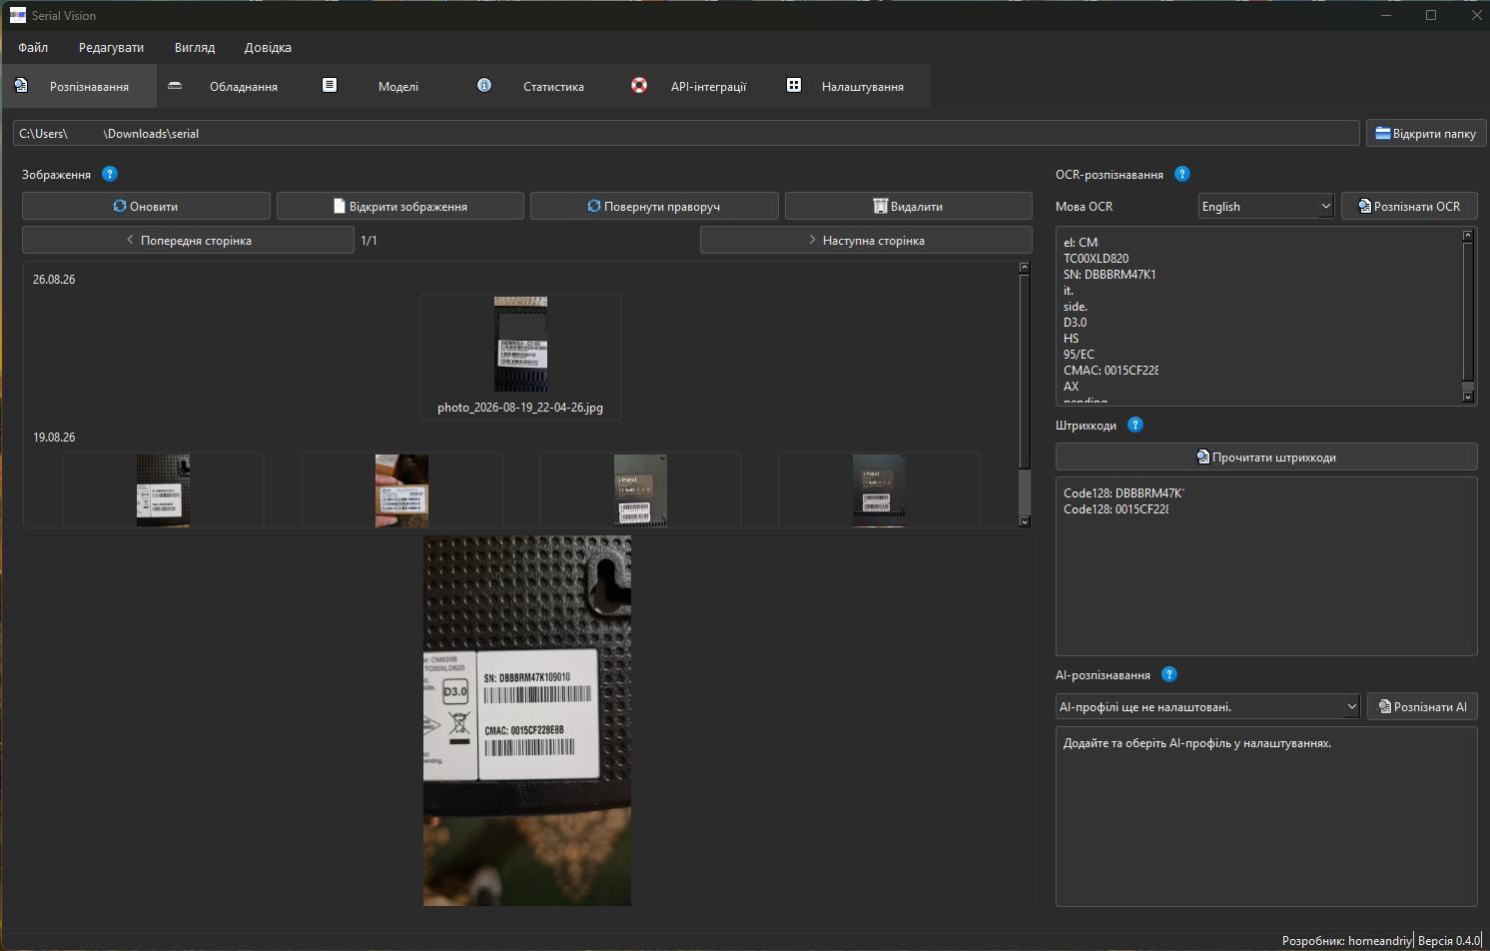This screenshot has height=951, width=1490.
Task: Click the OCR text line SN: DBBBRM47K1
Action: [1110, 274]
